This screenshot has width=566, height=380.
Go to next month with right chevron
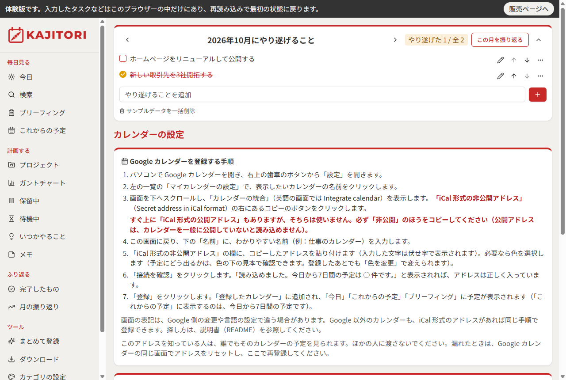click(395, 40)
